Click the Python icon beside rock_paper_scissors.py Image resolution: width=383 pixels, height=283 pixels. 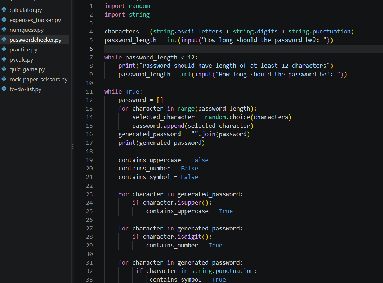(x=4, y=79)
